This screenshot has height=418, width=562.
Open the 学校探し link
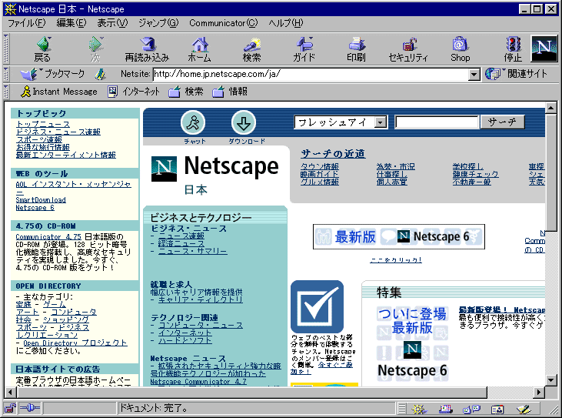tap(467, 166)
